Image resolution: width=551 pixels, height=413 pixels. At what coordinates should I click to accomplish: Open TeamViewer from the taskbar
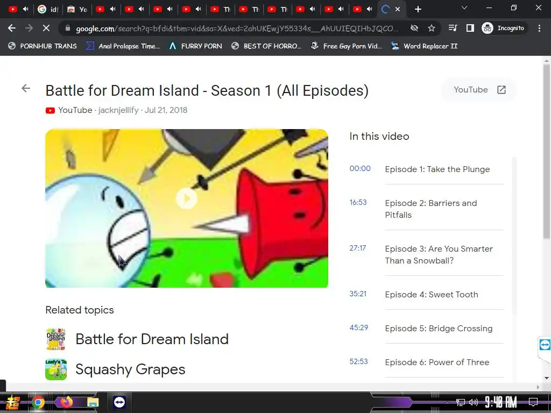pyautogui.click(x=119, y=402)
